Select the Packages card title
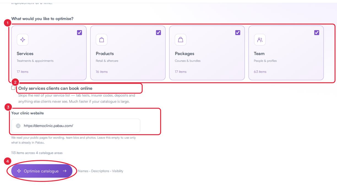The height and width of the screenshot is (190, 337). coord(184,53)
